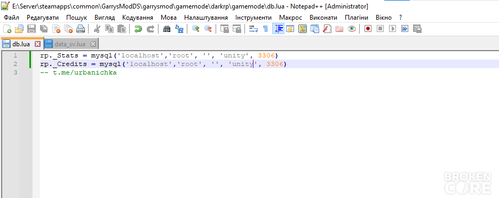
Task: Save the current recorded macro icon
Action: point(417,29)
